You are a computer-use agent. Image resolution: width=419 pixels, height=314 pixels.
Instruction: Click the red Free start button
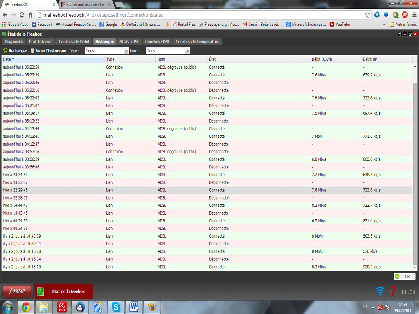pos(17,291)
